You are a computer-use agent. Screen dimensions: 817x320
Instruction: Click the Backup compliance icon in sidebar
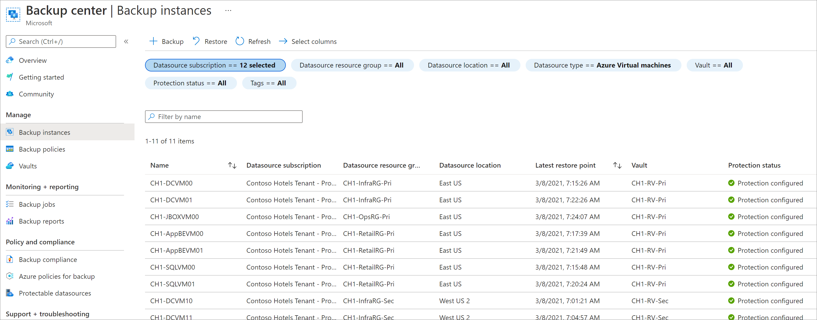10,259
